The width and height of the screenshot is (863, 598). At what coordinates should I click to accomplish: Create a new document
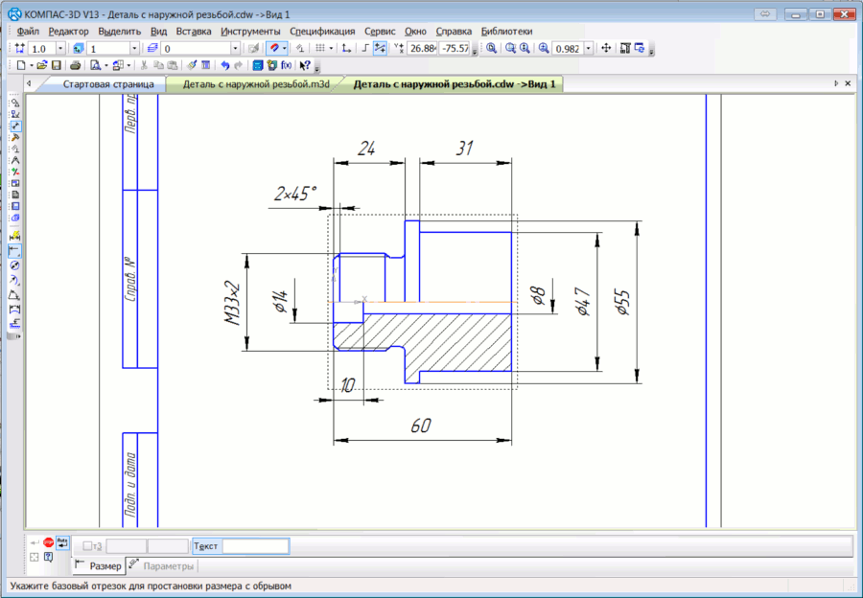21,65
